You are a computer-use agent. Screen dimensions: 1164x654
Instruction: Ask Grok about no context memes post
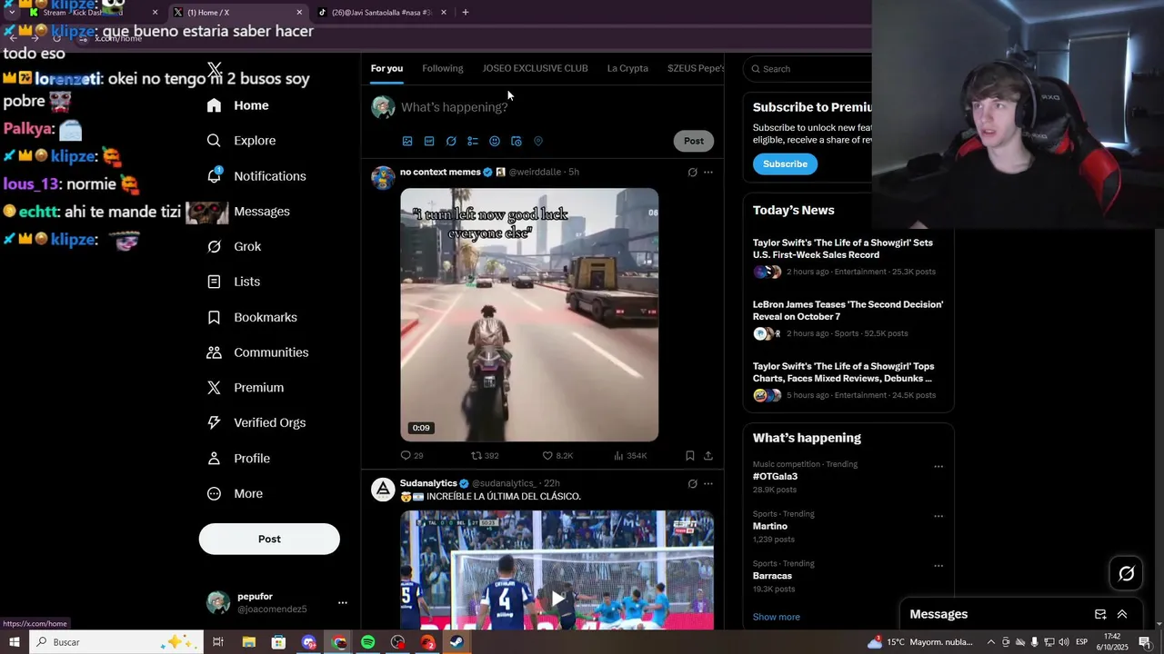[692, 173]
